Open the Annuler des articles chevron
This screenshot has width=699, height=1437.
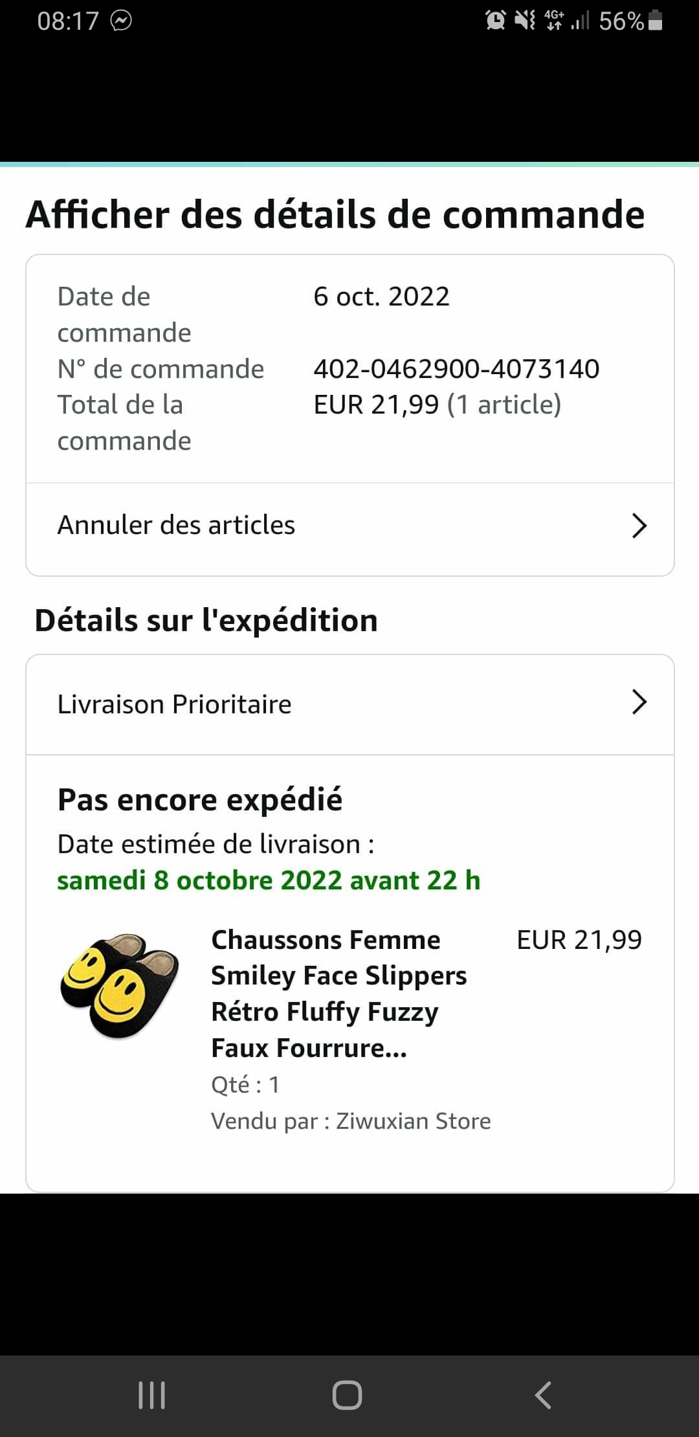coord(639,526)
